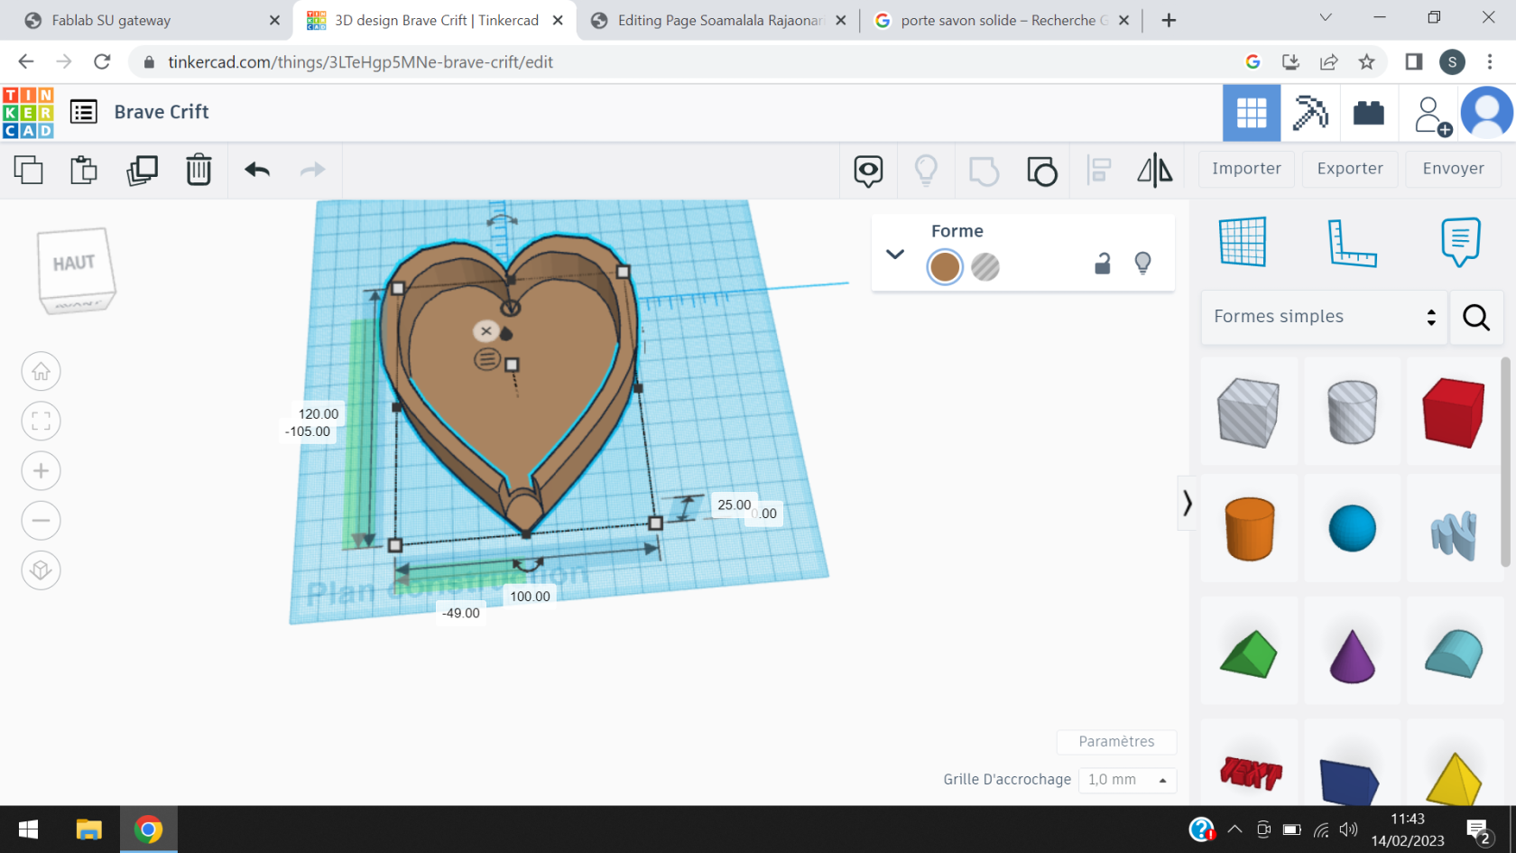
Task: Click the Tinkercad logo
Action: coord(28,113)
